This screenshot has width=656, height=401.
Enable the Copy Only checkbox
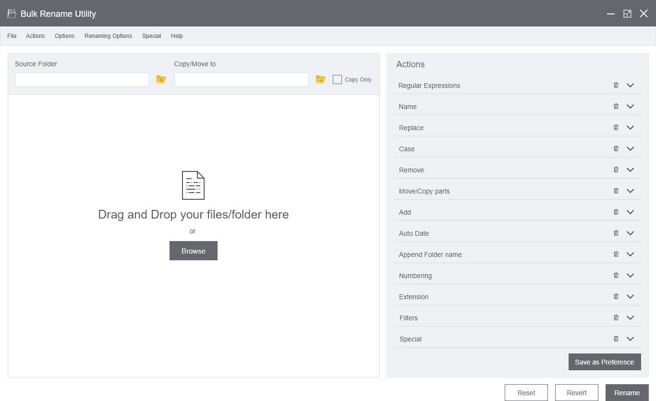pyautogui.click(x=337, y=79)
